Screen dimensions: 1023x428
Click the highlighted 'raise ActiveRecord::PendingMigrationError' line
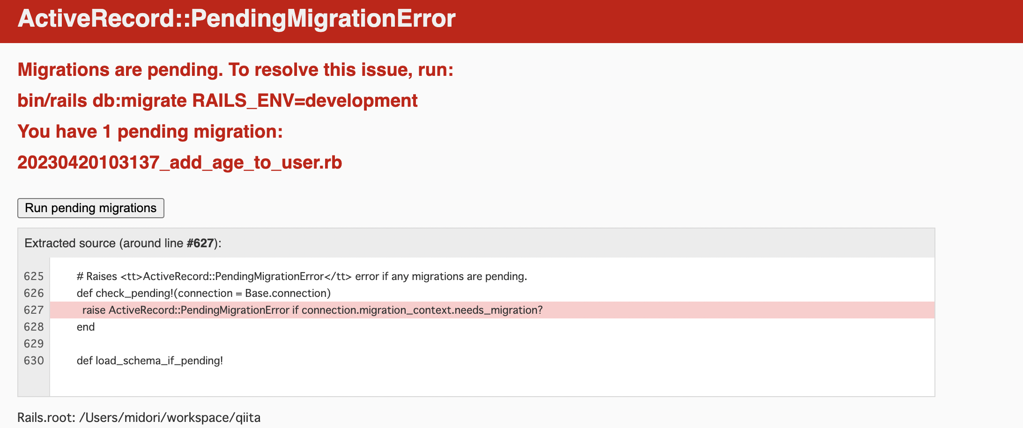click(492, 310)
